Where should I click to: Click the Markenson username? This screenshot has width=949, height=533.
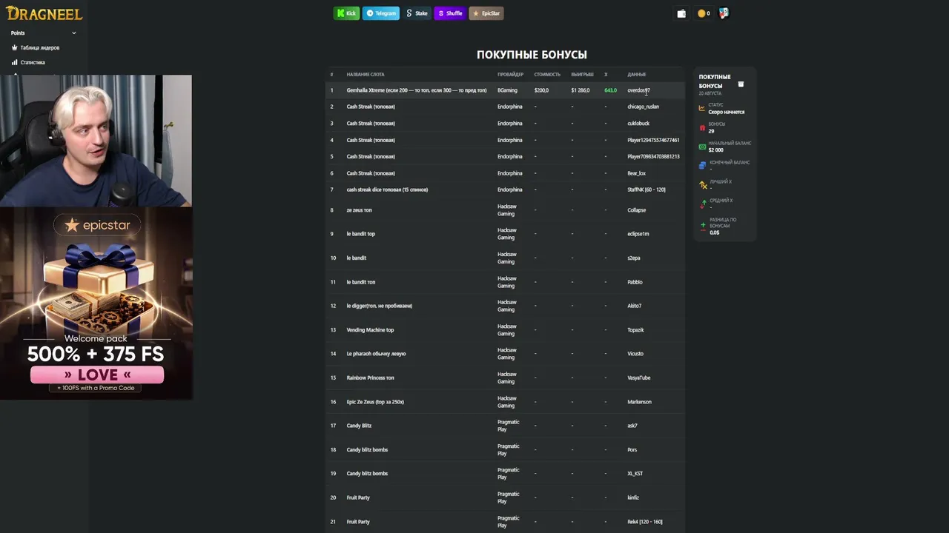pyautogui.click(x=639, y=402)
